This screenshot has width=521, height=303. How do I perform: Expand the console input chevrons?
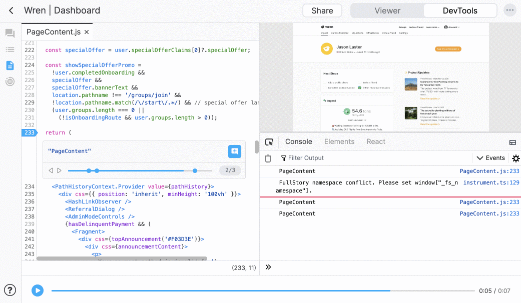268,267
